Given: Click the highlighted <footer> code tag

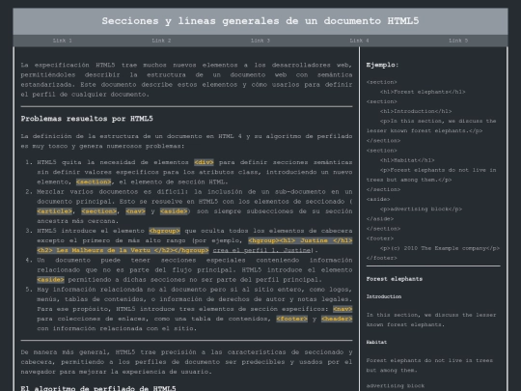Looking at the screenshot, I should 292,319.
